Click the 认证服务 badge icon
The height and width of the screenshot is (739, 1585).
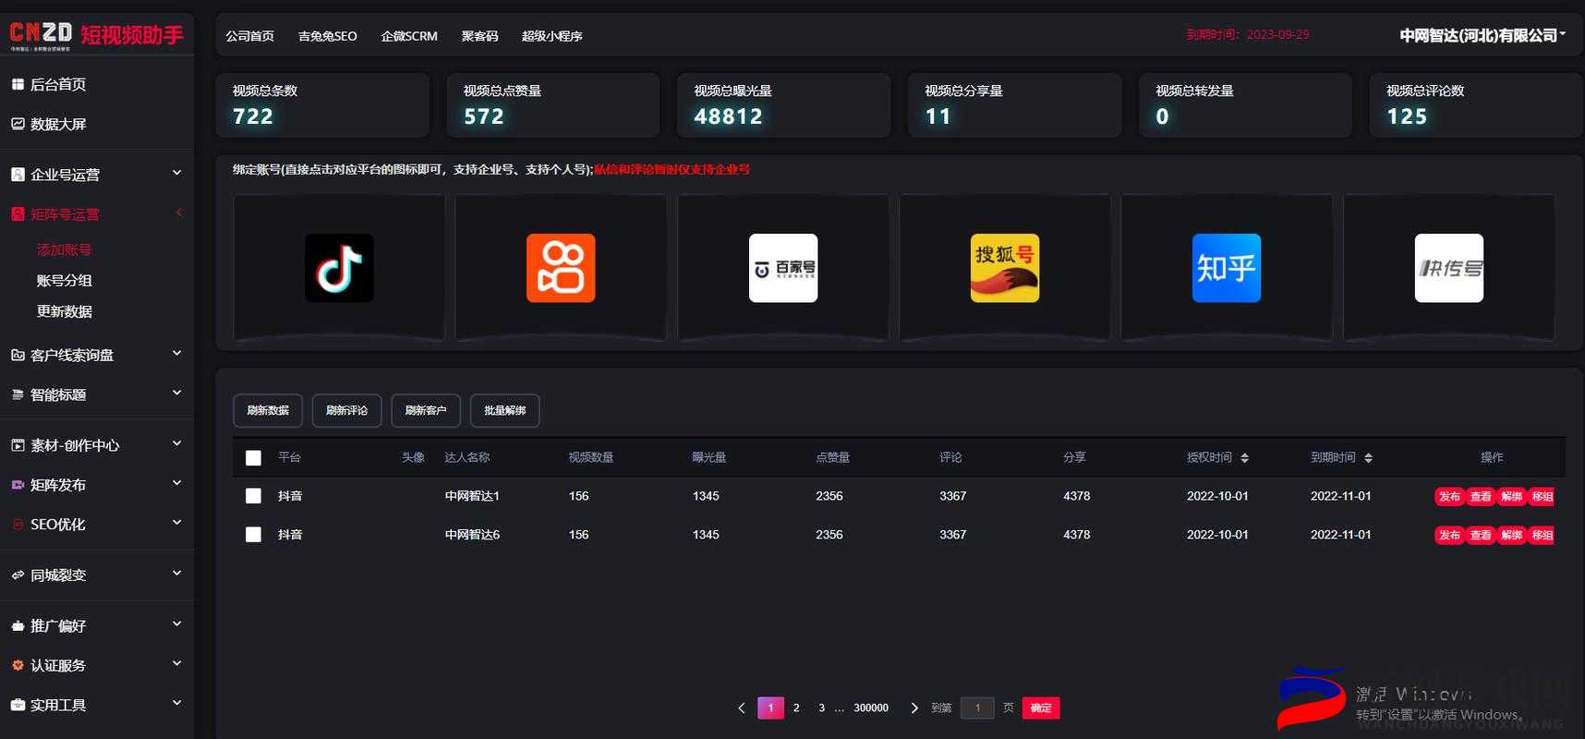point(18,665)
